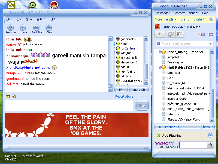Click smiley icon beside goodmast3r
Screen dimensions: 218x164
118,39
